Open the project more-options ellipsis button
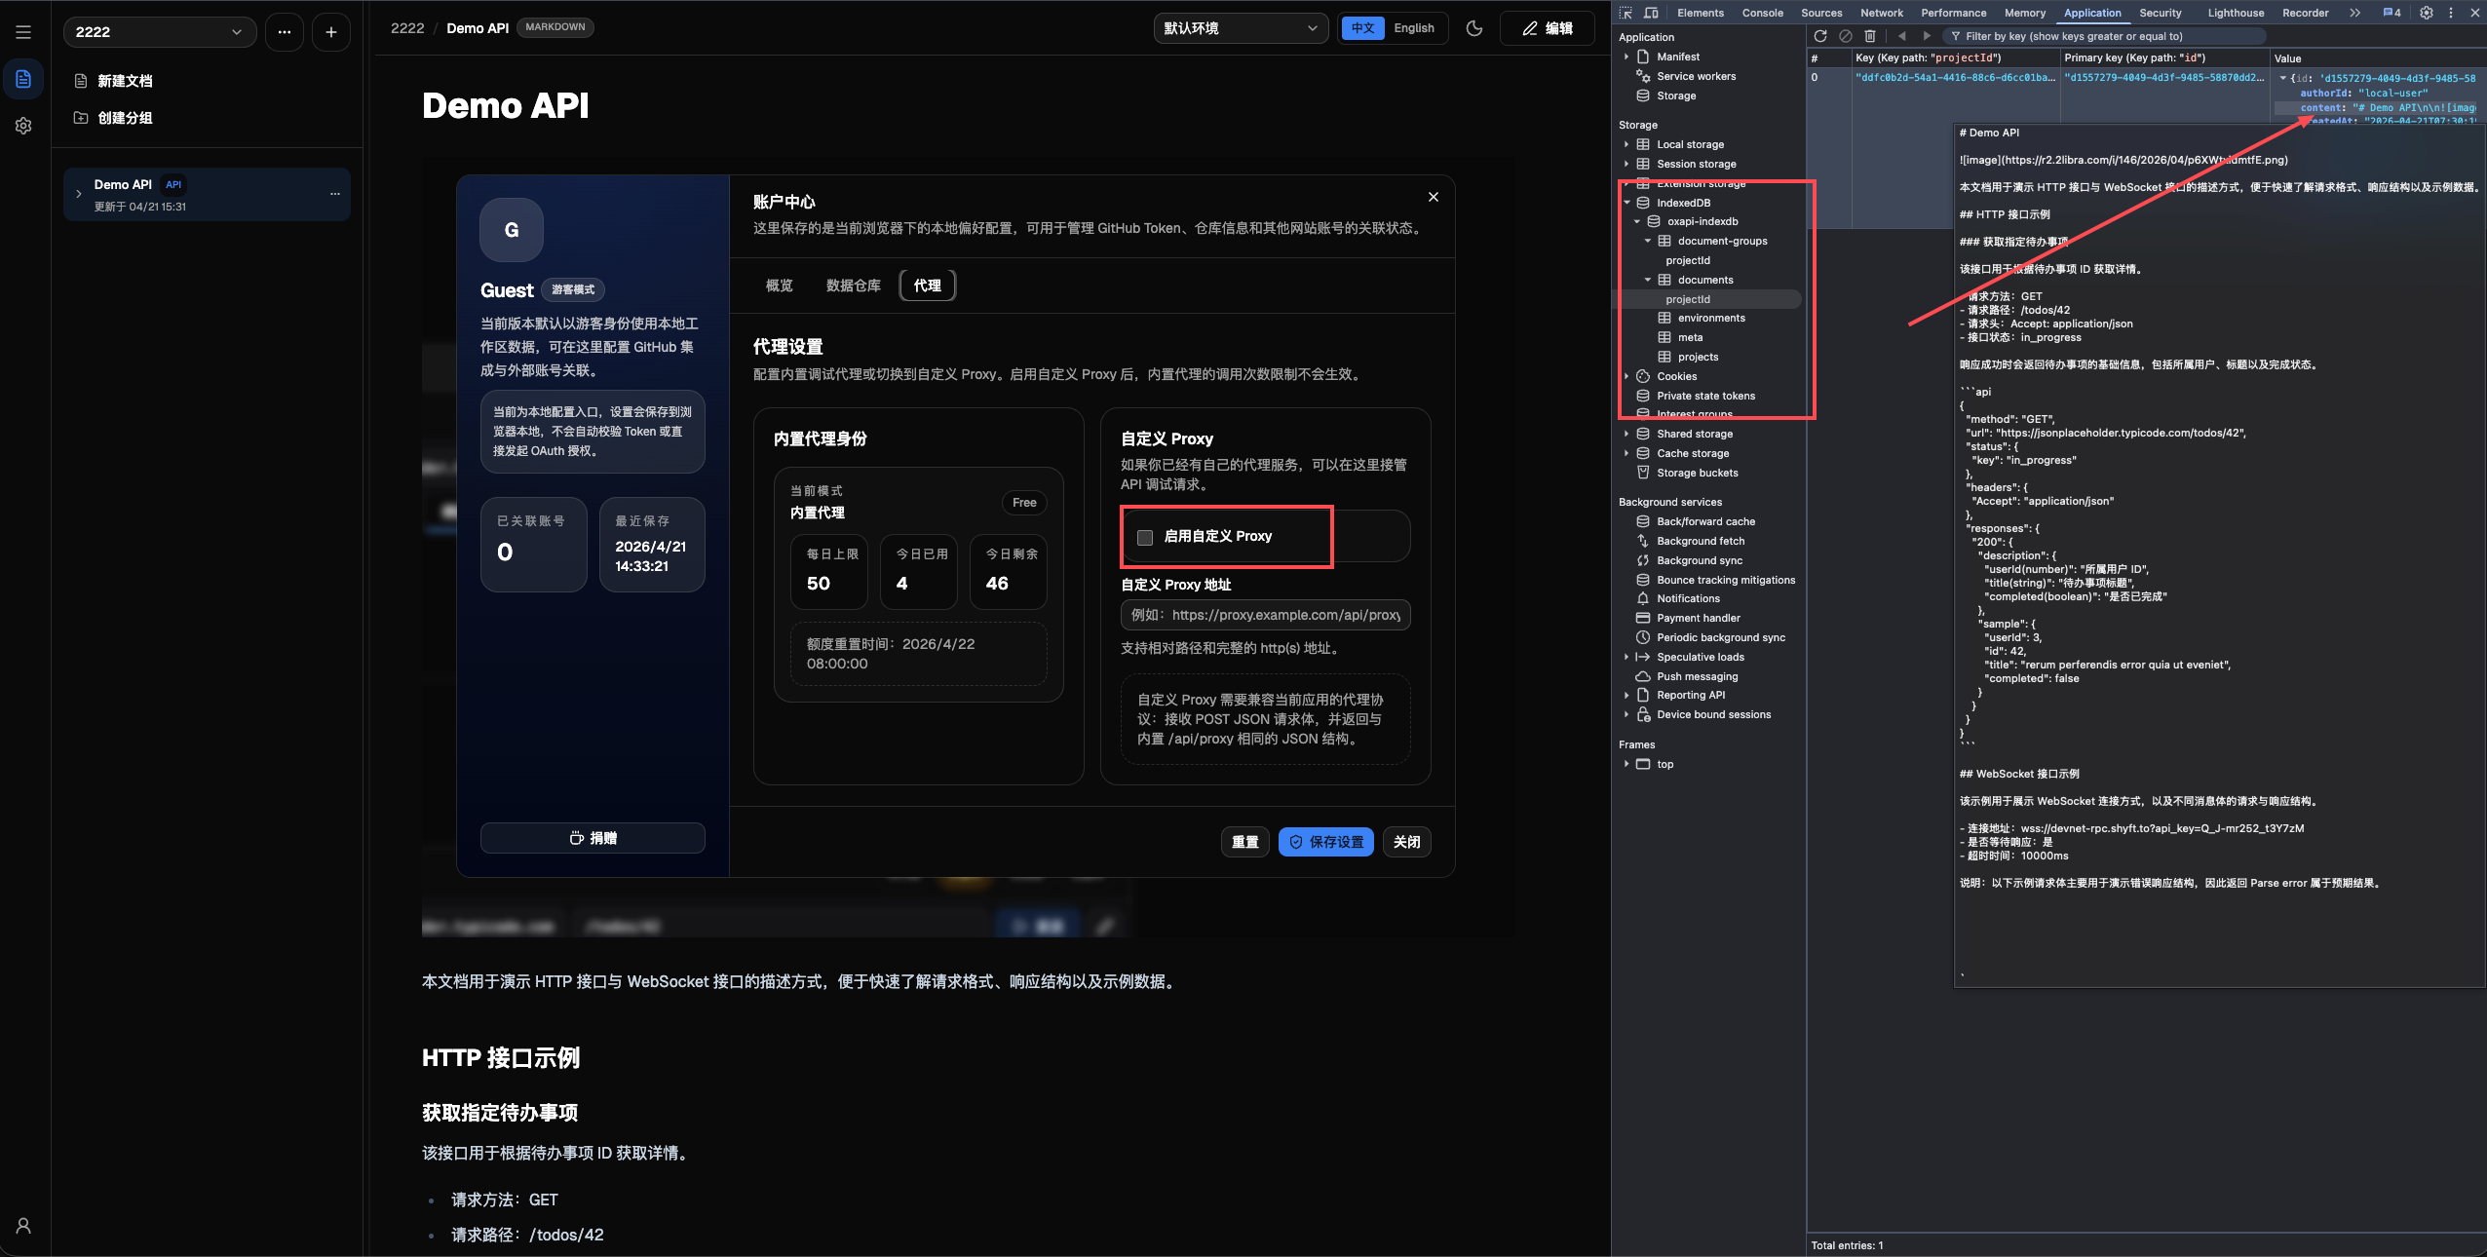Image resolution: width=2487 pixels, height=1257 pixels. [285, 32]
